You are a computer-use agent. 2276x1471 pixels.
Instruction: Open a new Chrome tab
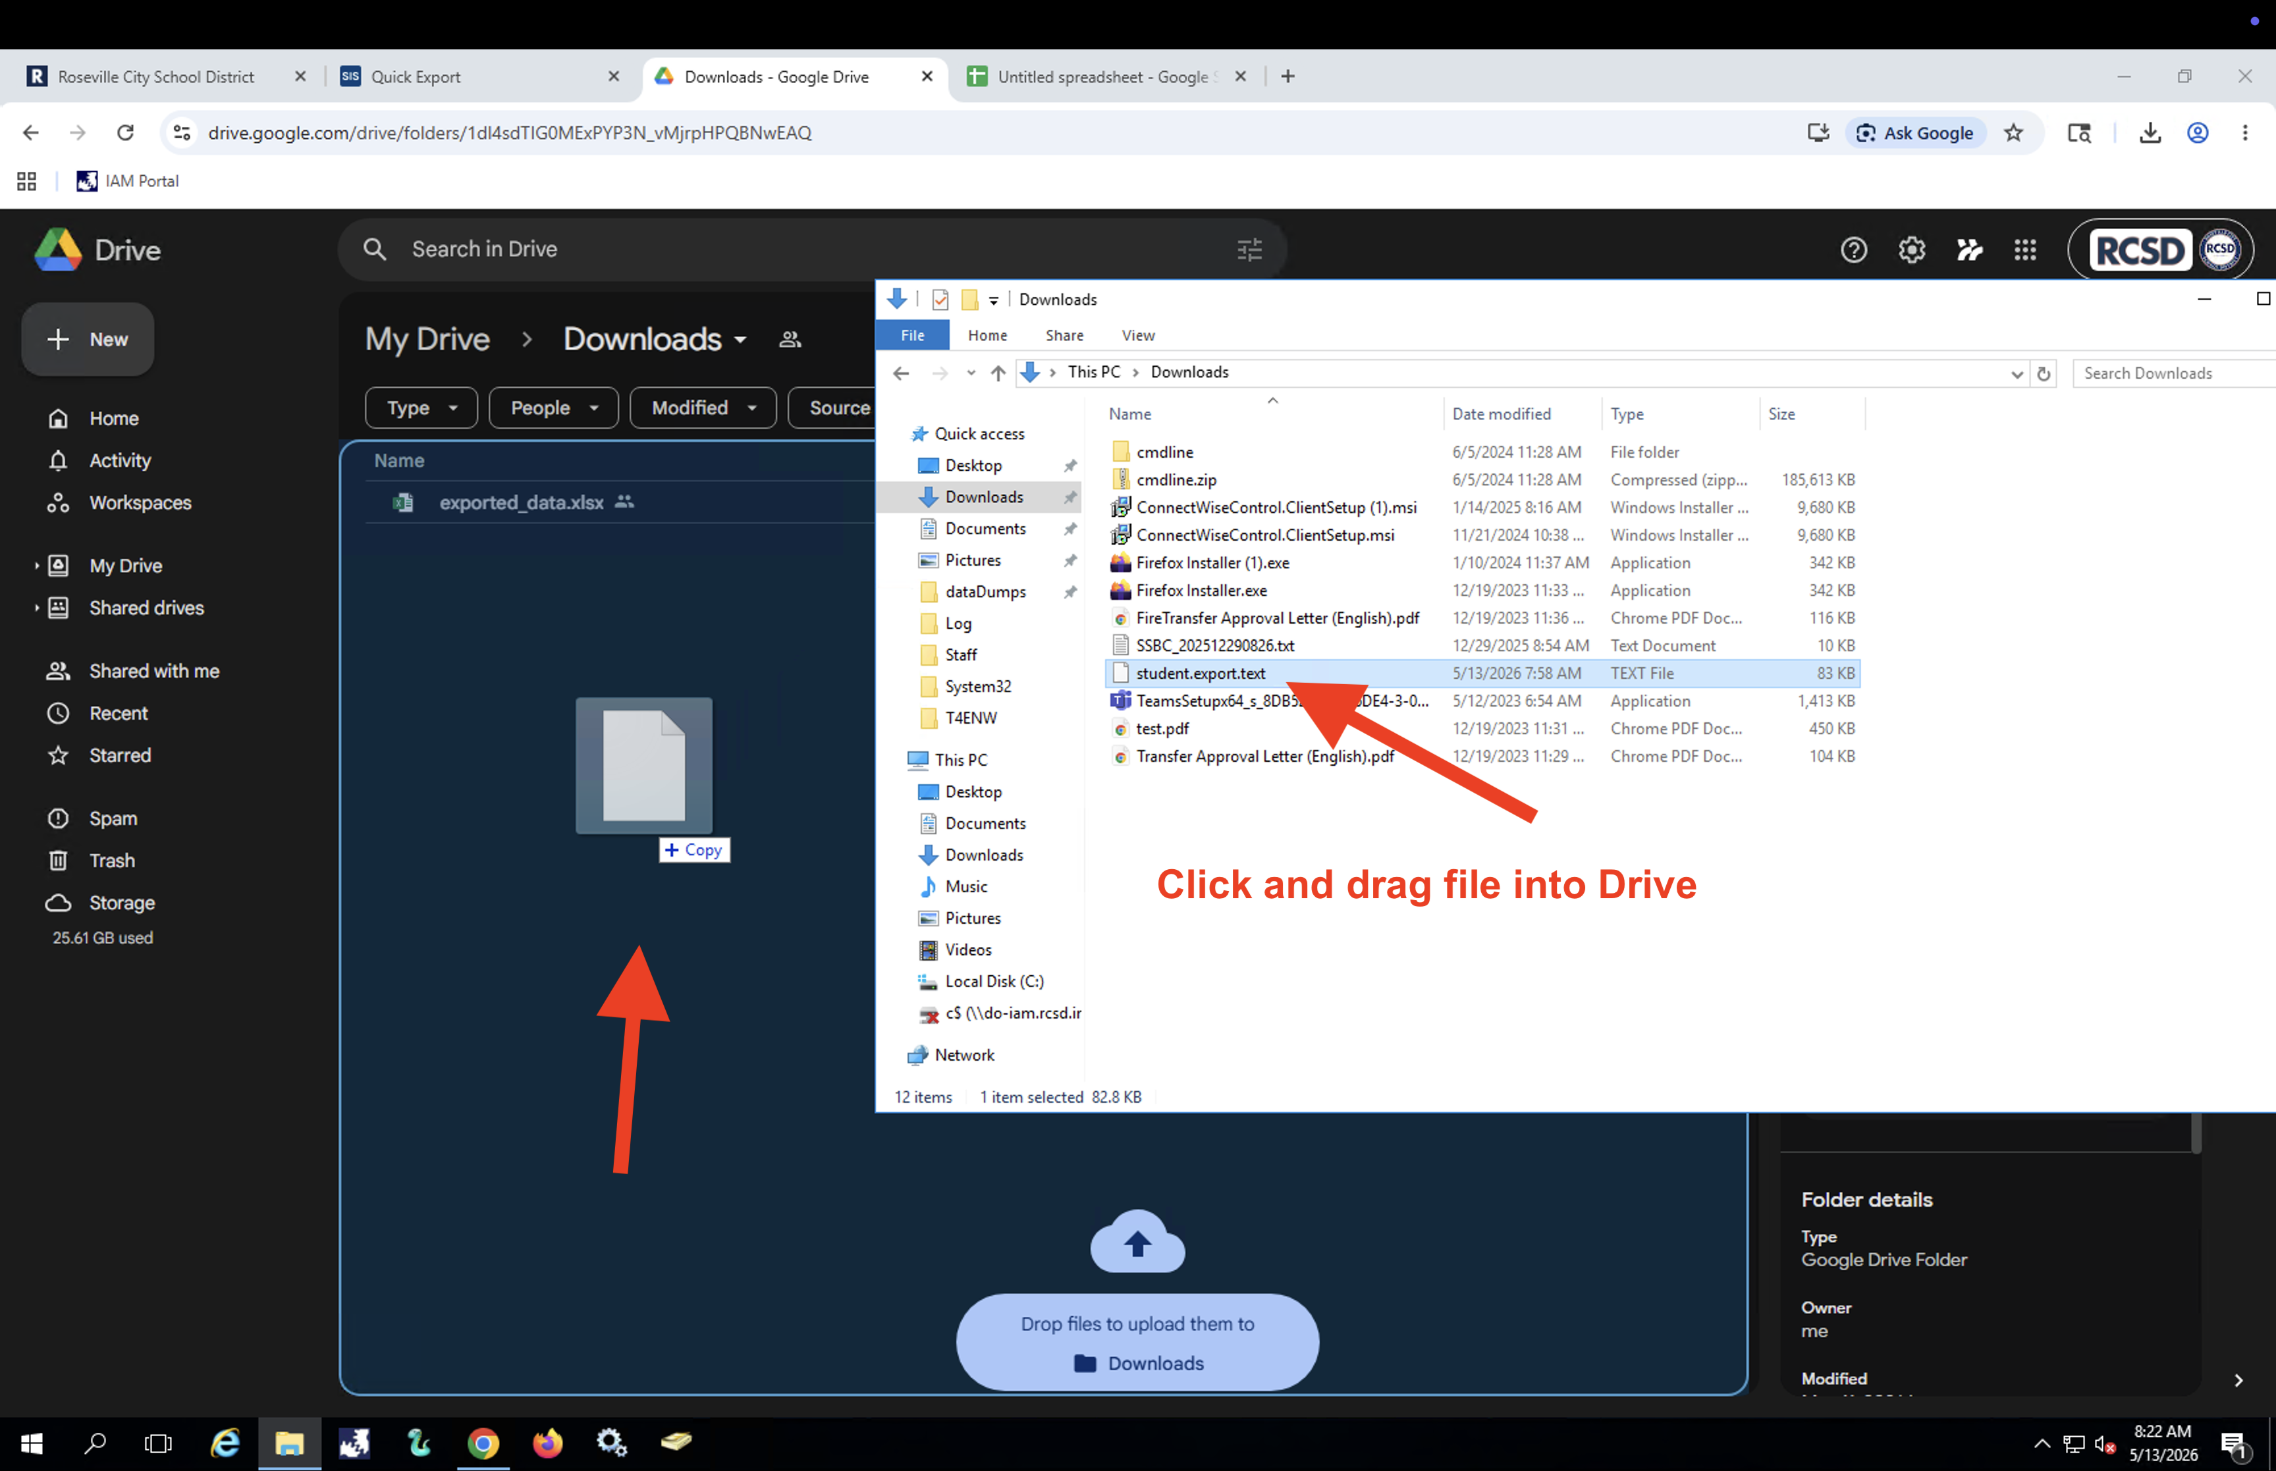click(x=1287, y=76)
